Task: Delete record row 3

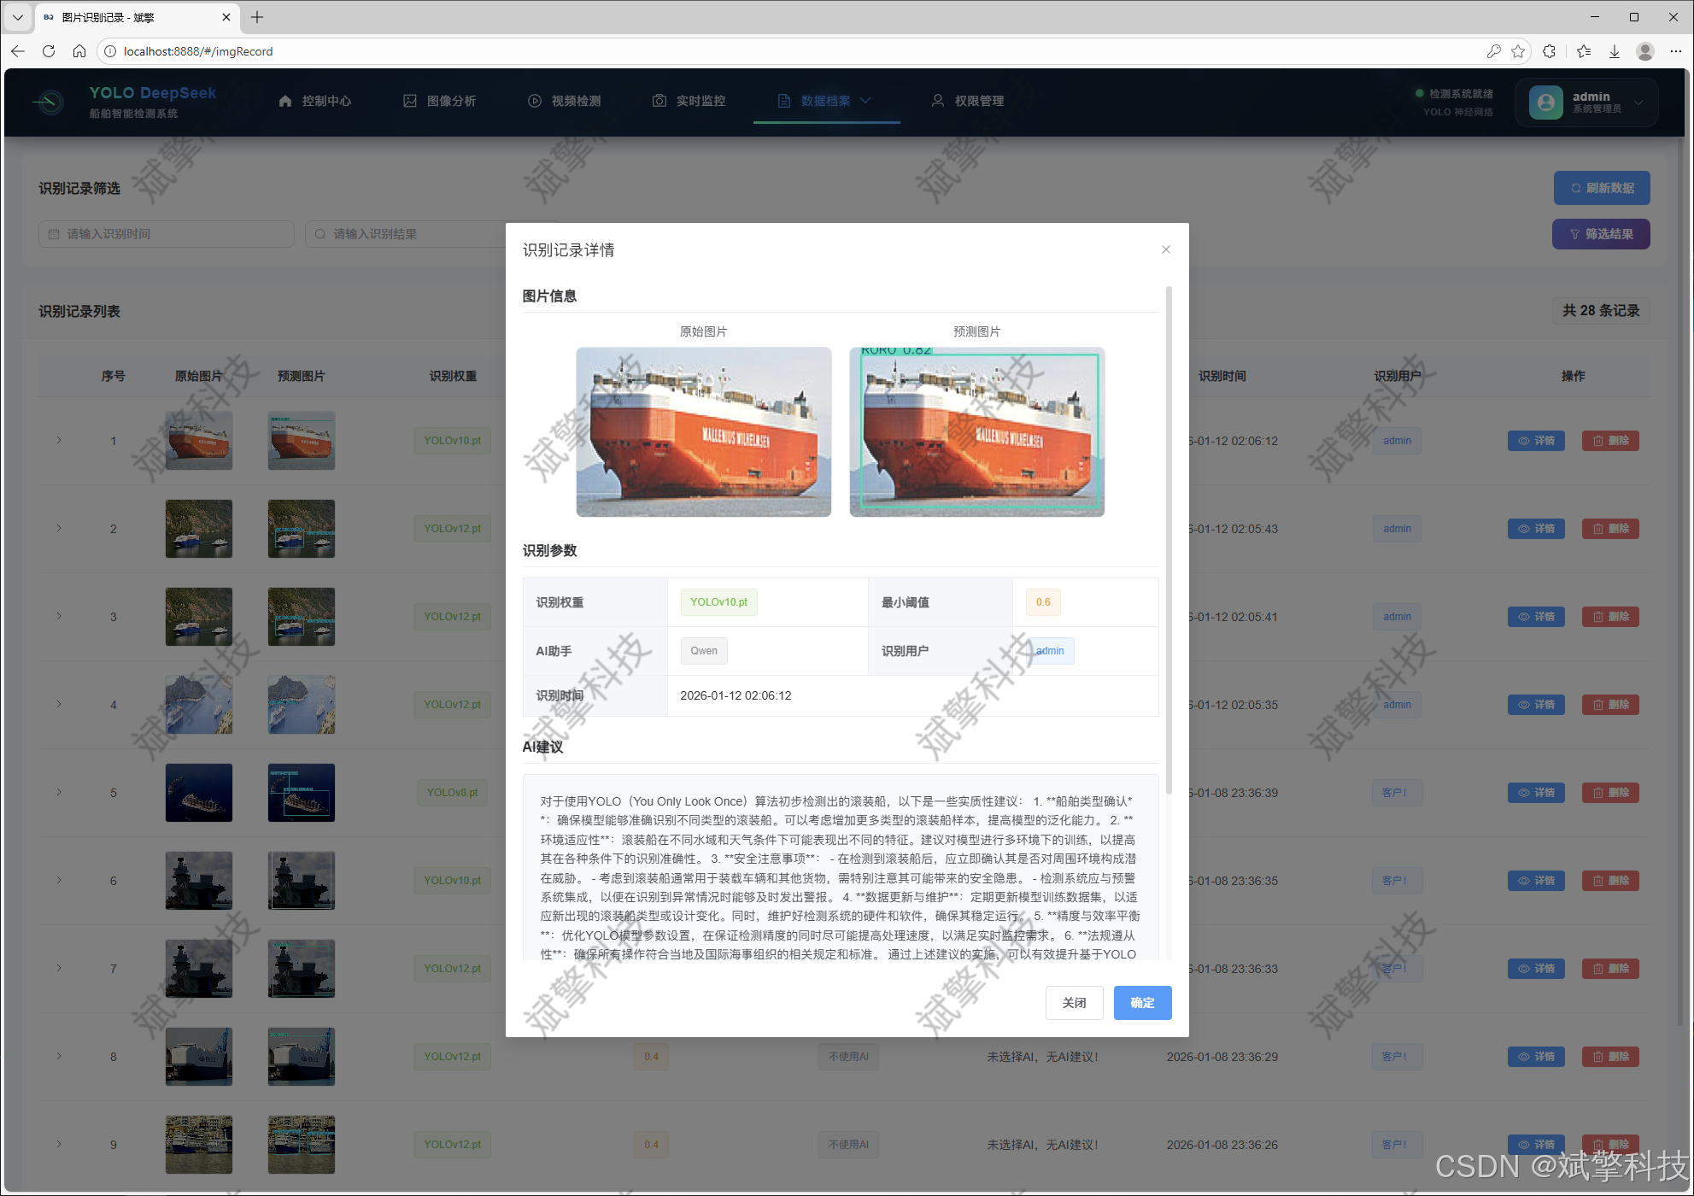Action: tap(1609, 617)
